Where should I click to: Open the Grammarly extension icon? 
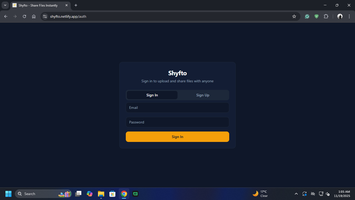(x=307, y=16)
